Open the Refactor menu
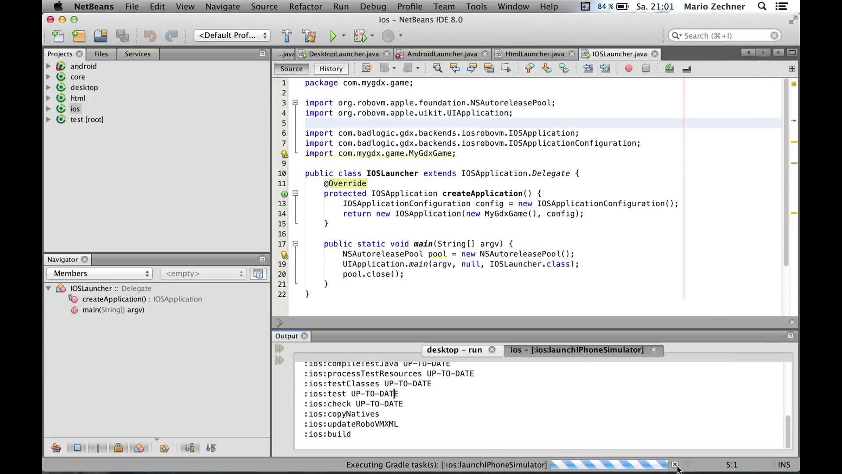The height and width of the screenshot is (474, 842). [305, 7]
